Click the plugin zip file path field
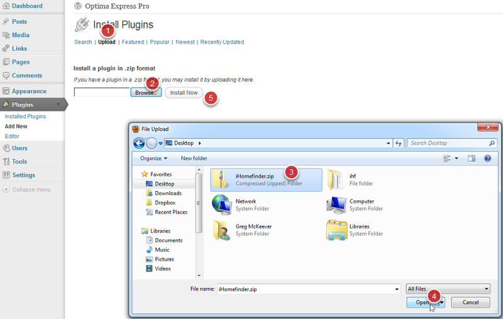The image size is (503, 319). tap(102, 92)
